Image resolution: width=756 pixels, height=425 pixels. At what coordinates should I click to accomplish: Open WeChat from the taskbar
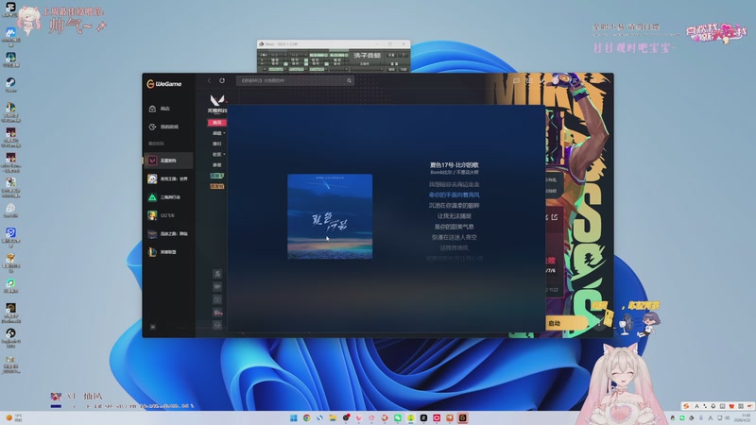pos(398,417)
